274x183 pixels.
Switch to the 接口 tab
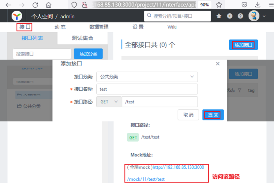[24, 27]
